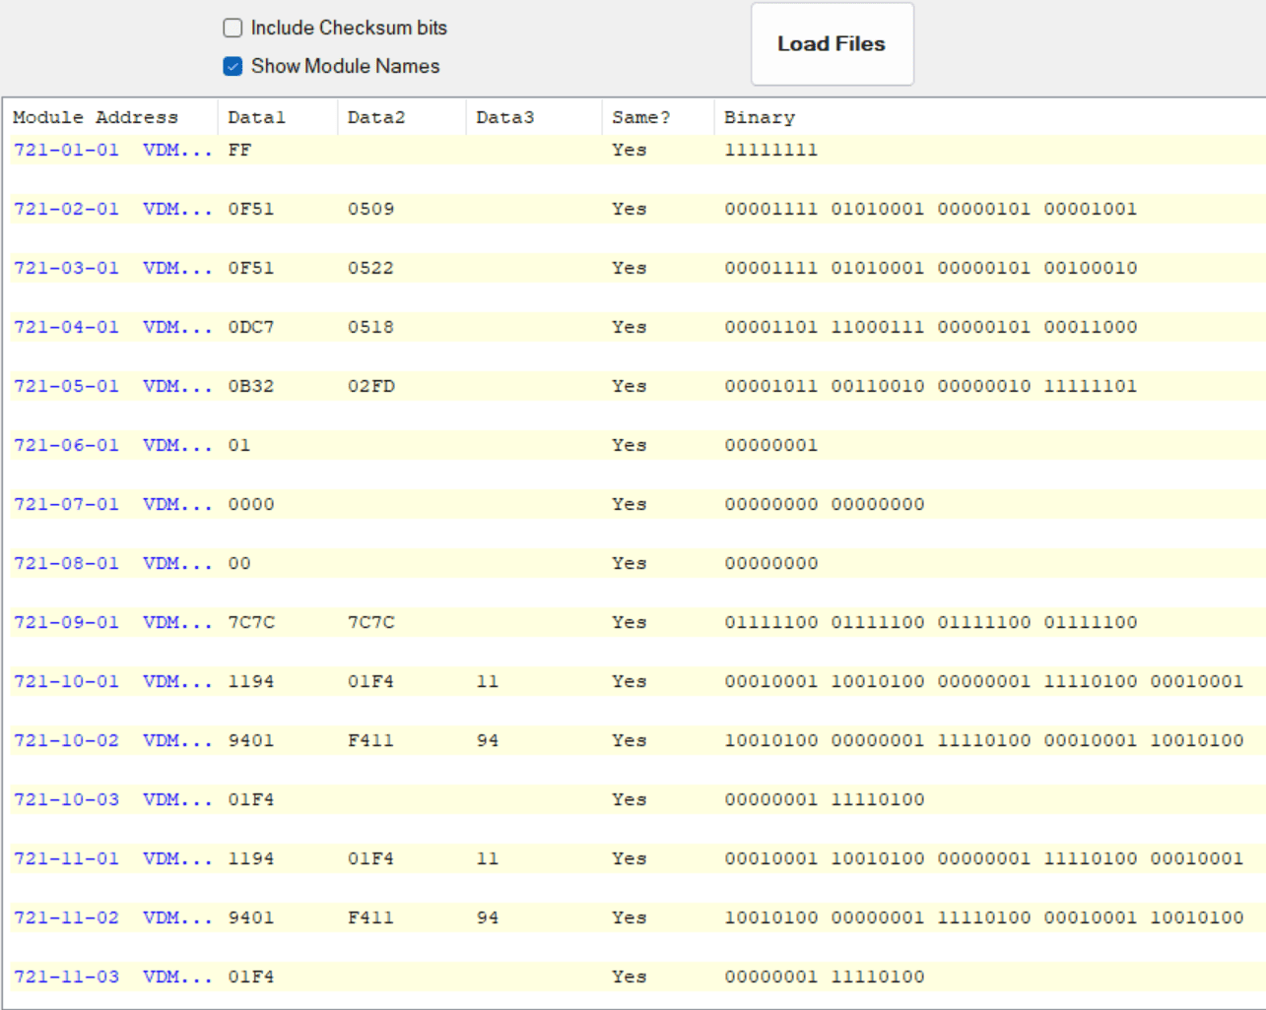Open module address 721-11-03 link
The image size is (1266, 1010).
pos(66,978)
